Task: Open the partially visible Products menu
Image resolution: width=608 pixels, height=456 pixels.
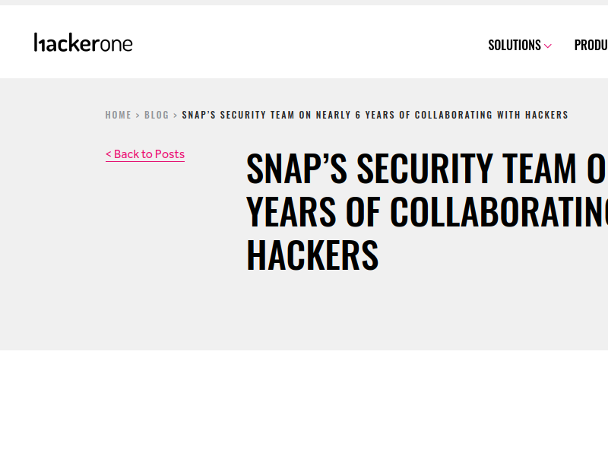Action: point(591,46)
